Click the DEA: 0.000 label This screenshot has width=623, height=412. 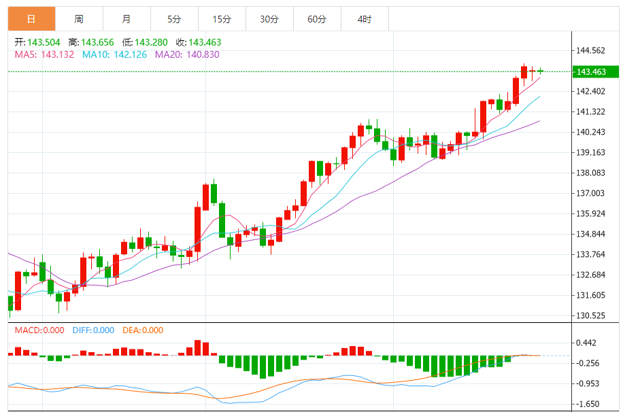point(143,330)
